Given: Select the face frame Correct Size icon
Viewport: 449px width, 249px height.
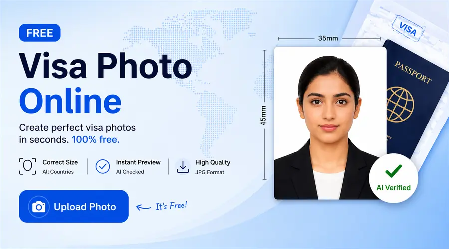Looking at the screenshot, I should 28,166.
